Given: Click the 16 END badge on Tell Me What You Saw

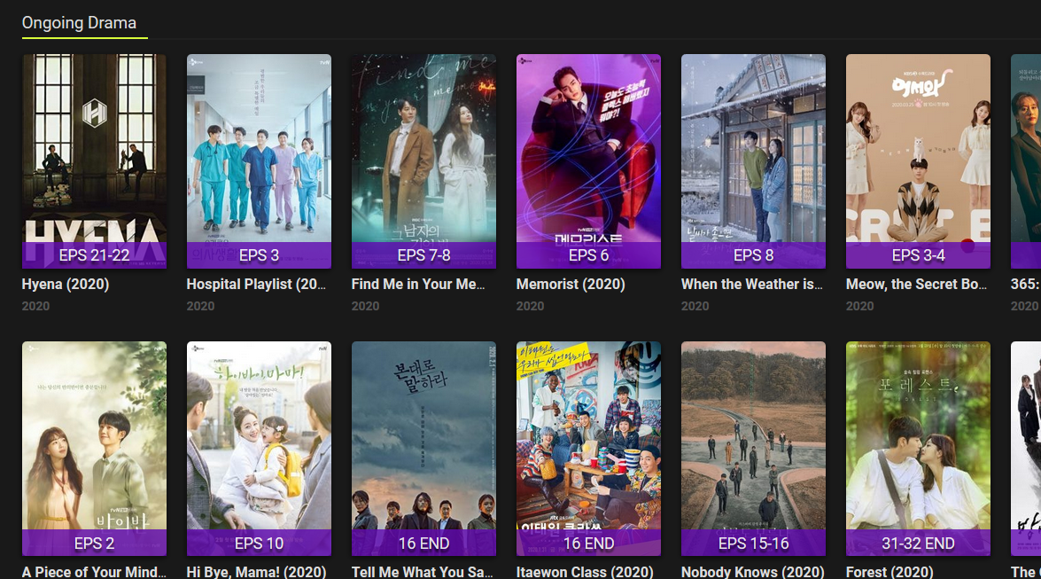Looking at the screenshot, I should tap(423, 544).
